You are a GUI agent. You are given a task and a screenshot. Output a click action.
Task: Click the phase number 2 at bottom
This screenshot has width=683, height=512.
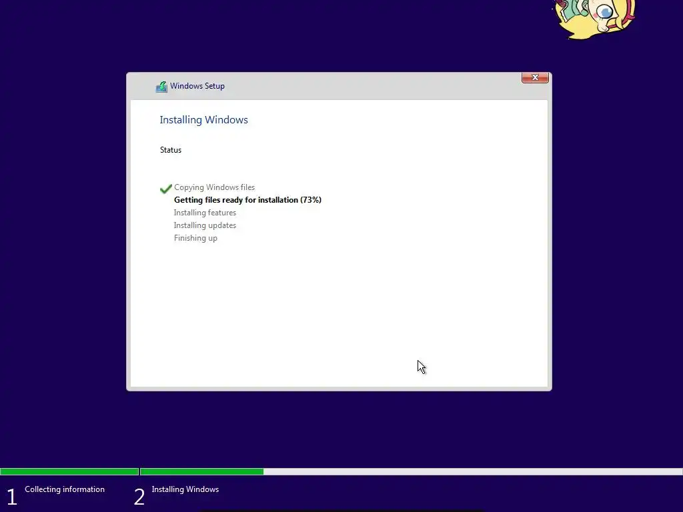(x=139, y=497)
